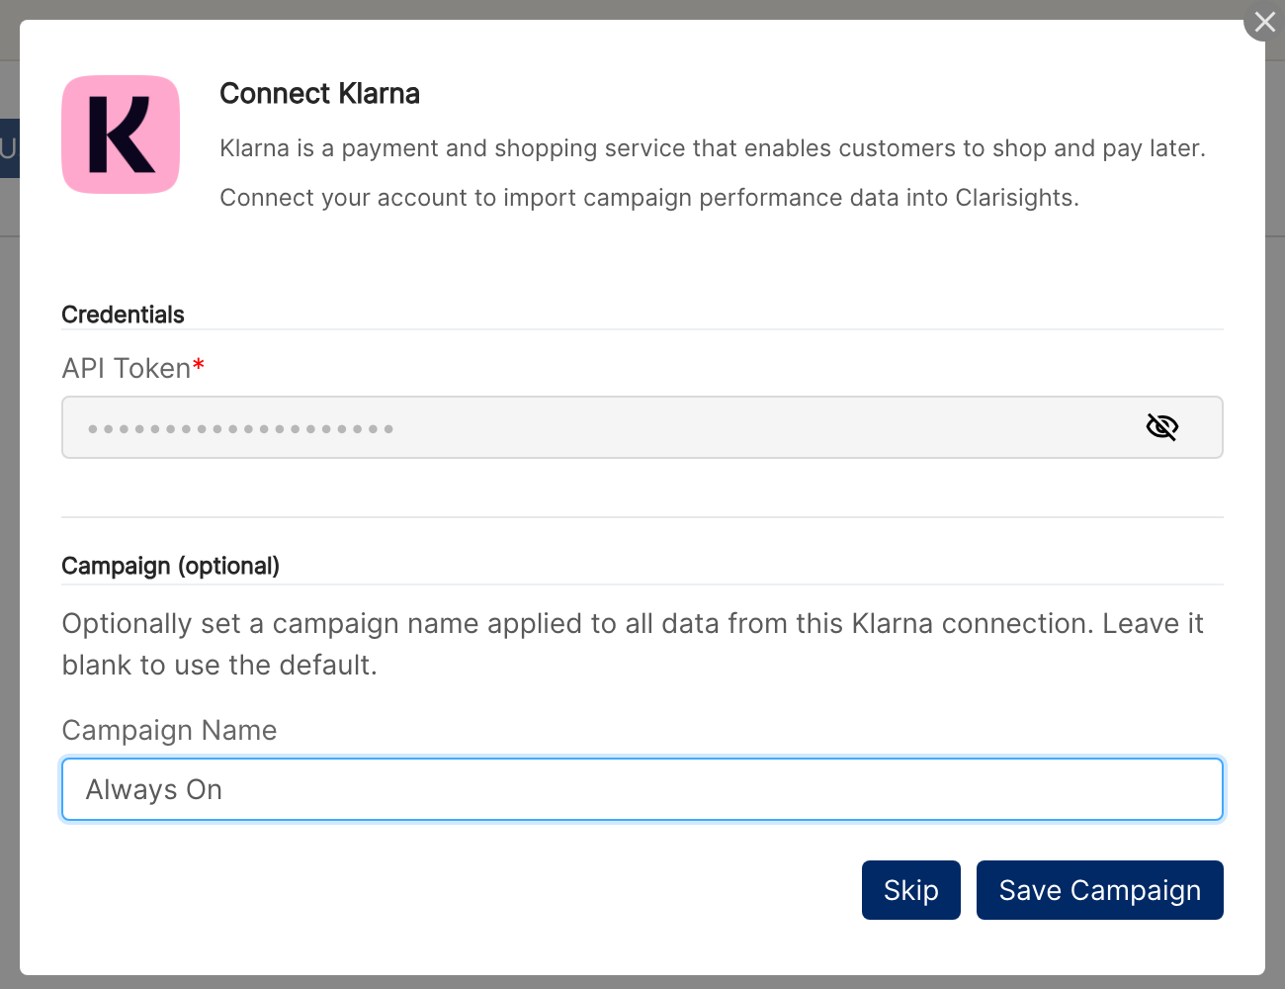Click the Campaign Name label
Screen dimensions: 1285x989
point(169,730)
